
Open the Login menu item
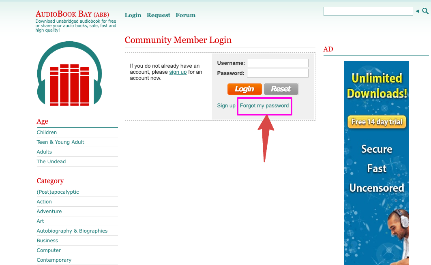(133, 15)
